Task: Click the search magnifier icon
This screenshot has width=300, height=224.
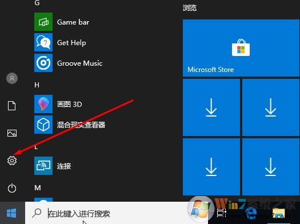Action: (x=37, y=213)
